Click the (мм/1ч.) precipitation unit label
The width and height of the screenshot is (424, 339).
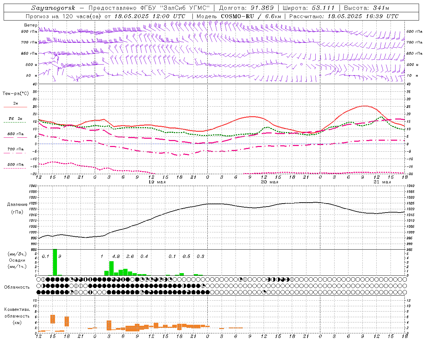[17, 266]
